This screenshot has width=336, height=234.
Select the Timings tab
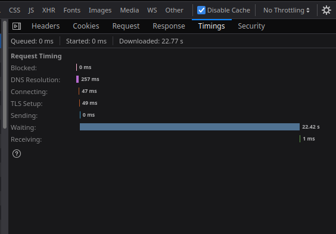pos(211,26)
